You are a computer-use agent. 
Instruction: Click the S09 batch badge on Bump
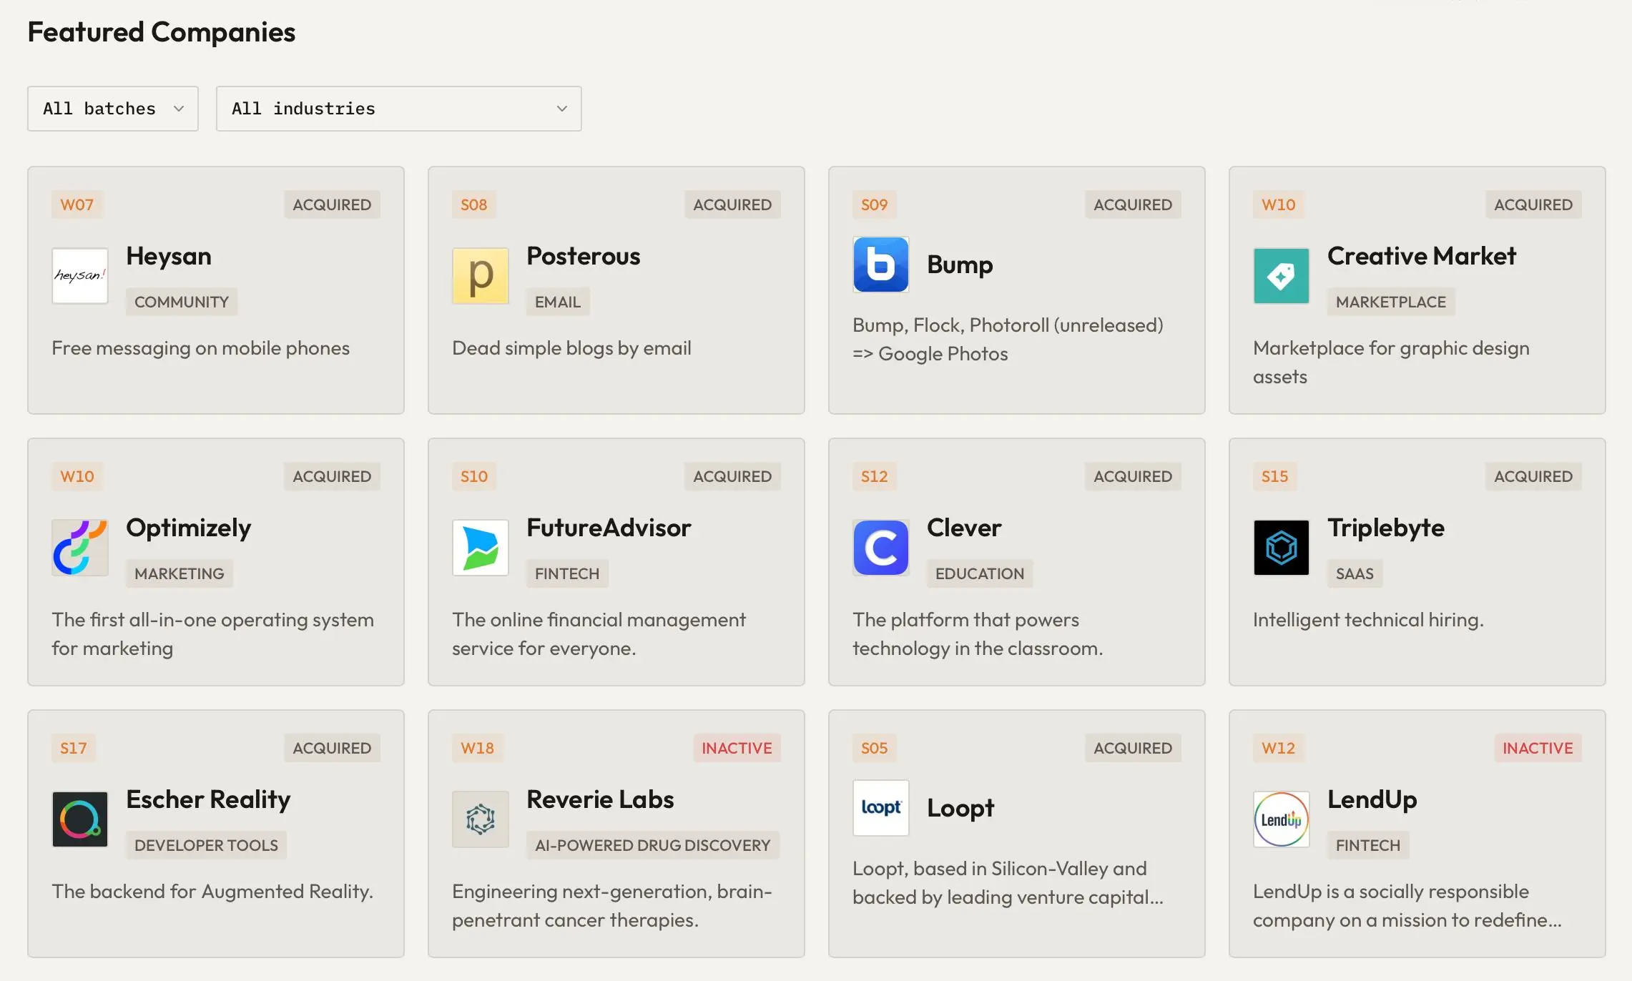pyautogui.click(x=875, y=204)
